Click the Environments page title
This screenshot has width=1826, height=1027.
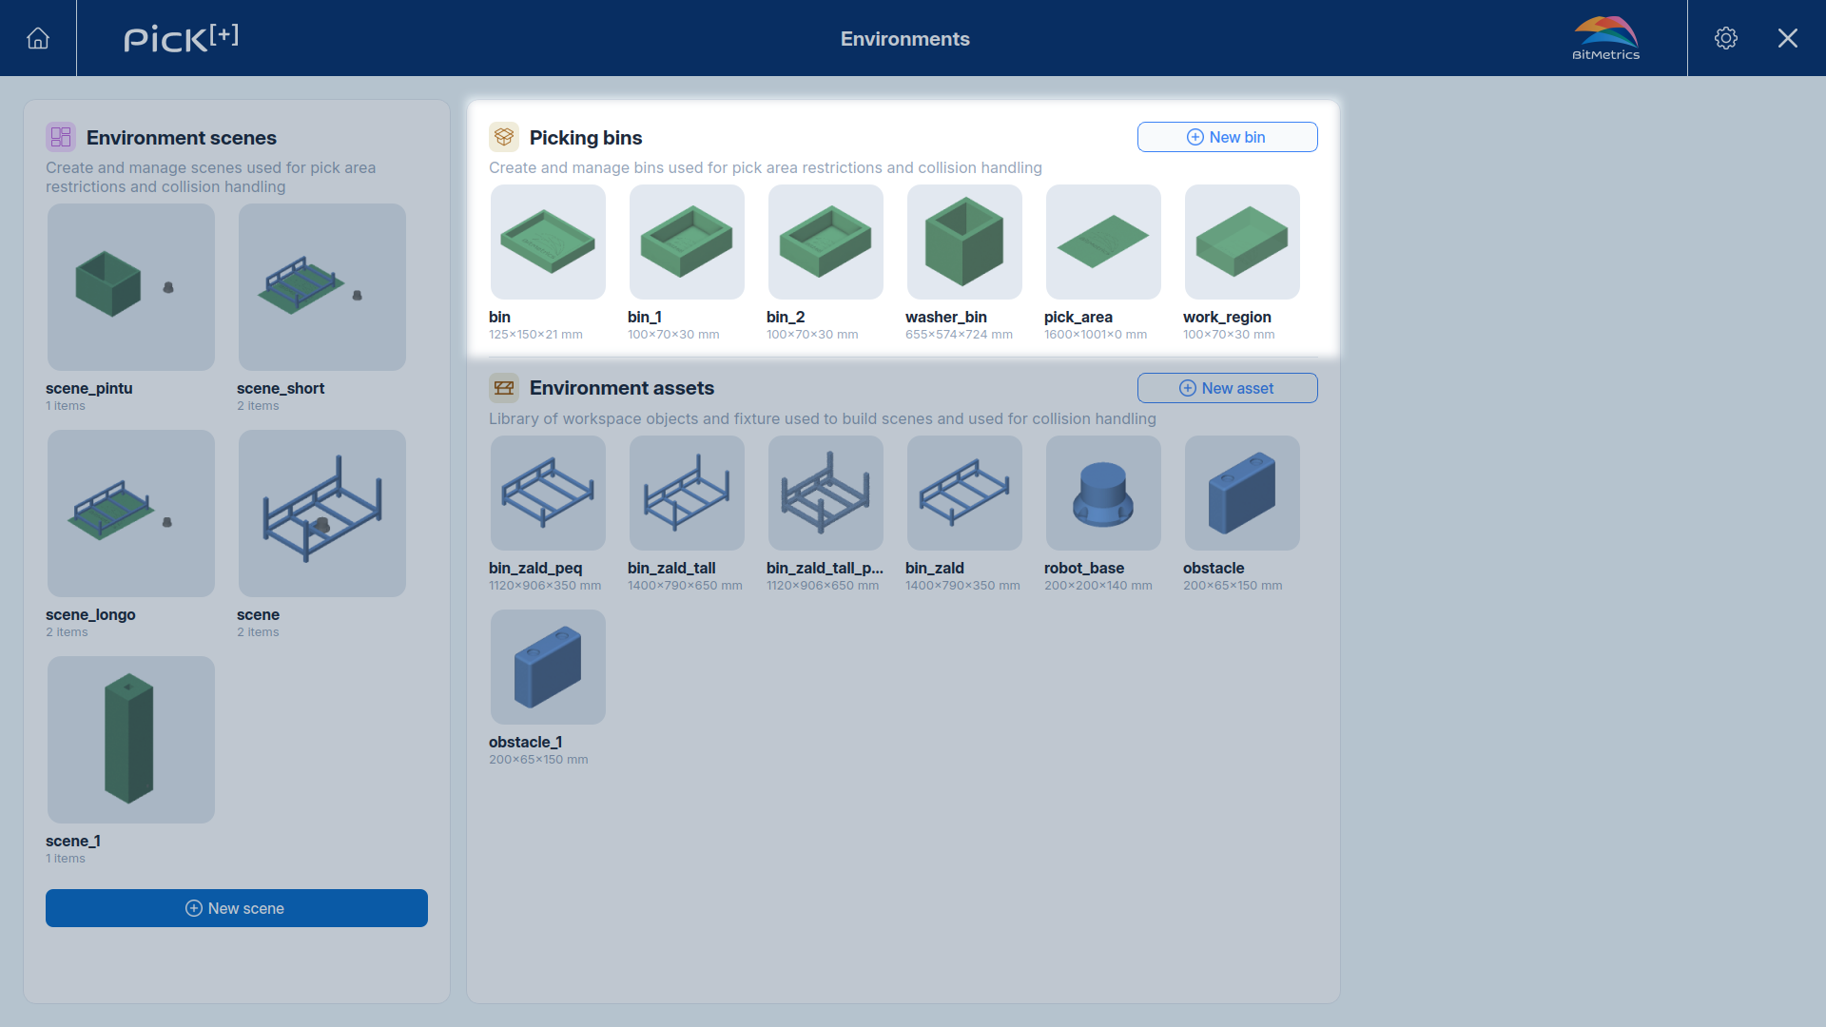coord(905,39)
